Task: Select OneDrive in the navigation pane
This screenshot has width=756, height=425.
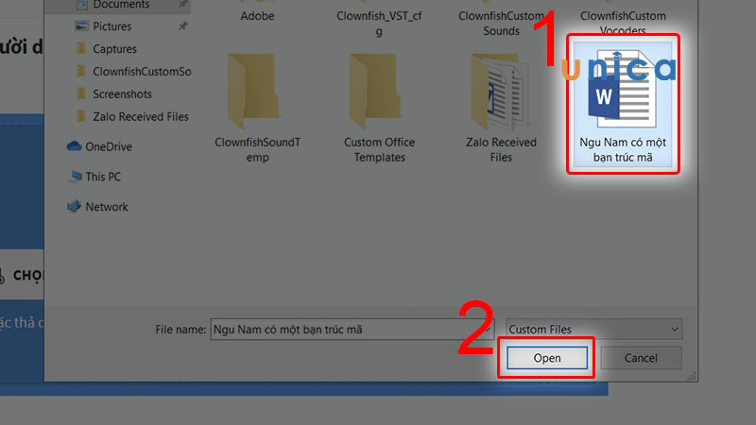Action: click(x=100, y=146)
